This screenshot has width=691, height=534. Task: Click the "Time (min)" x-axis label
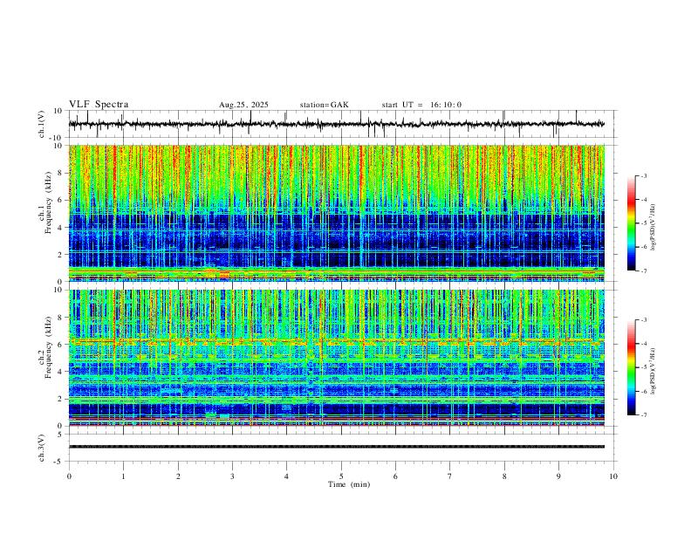tap(349, 484)
